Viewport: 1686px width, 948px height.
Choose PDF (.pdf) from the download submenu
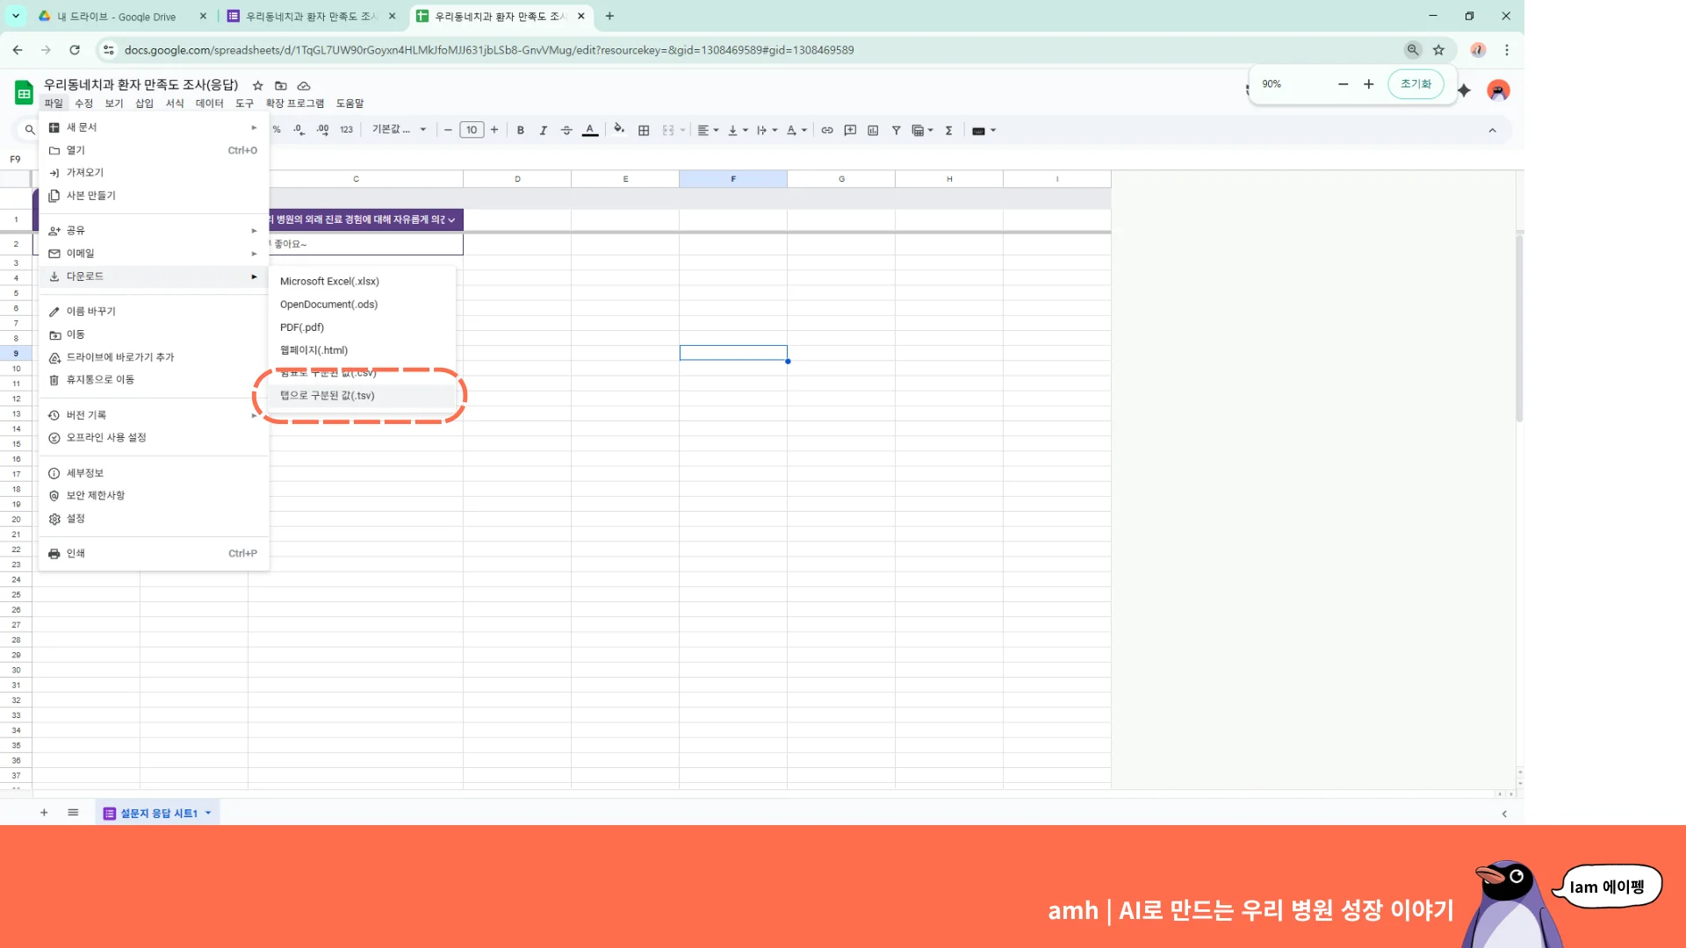[302, 327]
